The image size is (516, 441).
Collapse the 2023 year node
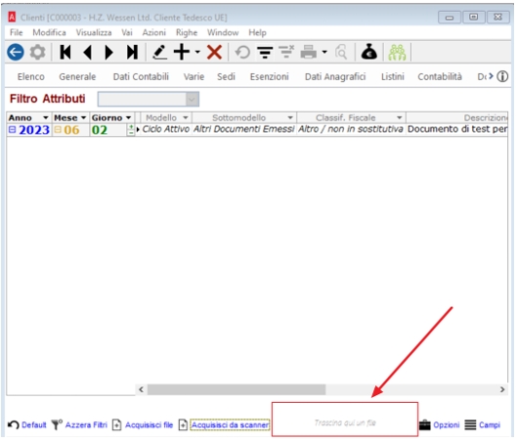point(12,130)
